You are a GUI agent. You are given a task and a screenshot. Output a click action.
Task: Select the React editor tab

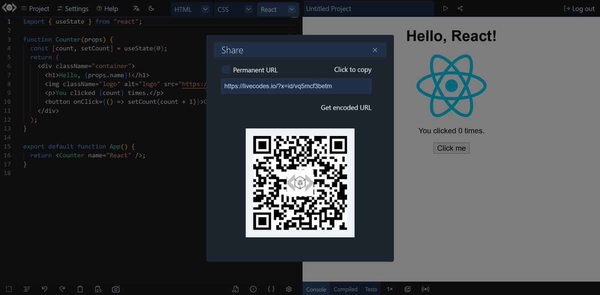(x=268, y=9)
